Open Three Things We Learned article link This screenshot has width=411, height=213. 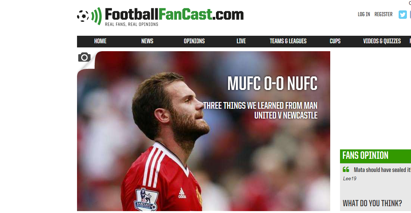260,110
